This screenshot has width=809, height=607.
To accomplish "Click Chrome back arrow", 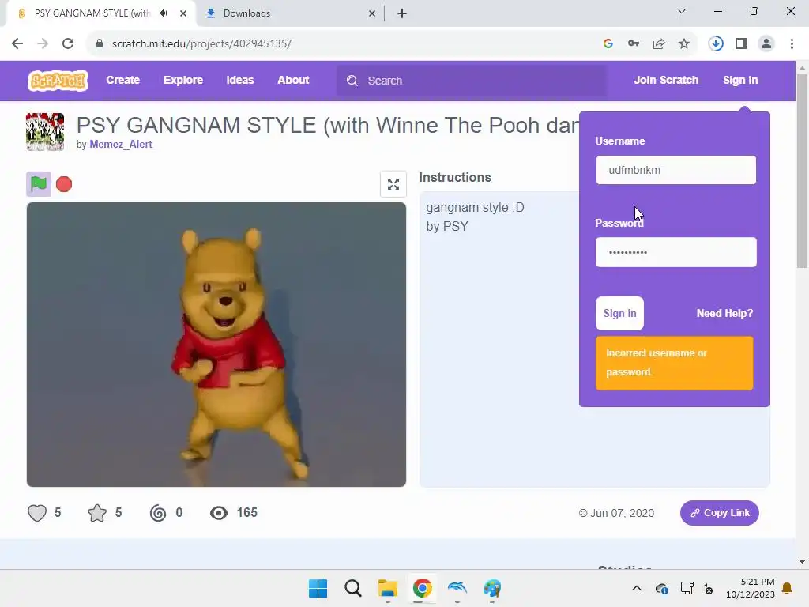I will tap(17, 43).
